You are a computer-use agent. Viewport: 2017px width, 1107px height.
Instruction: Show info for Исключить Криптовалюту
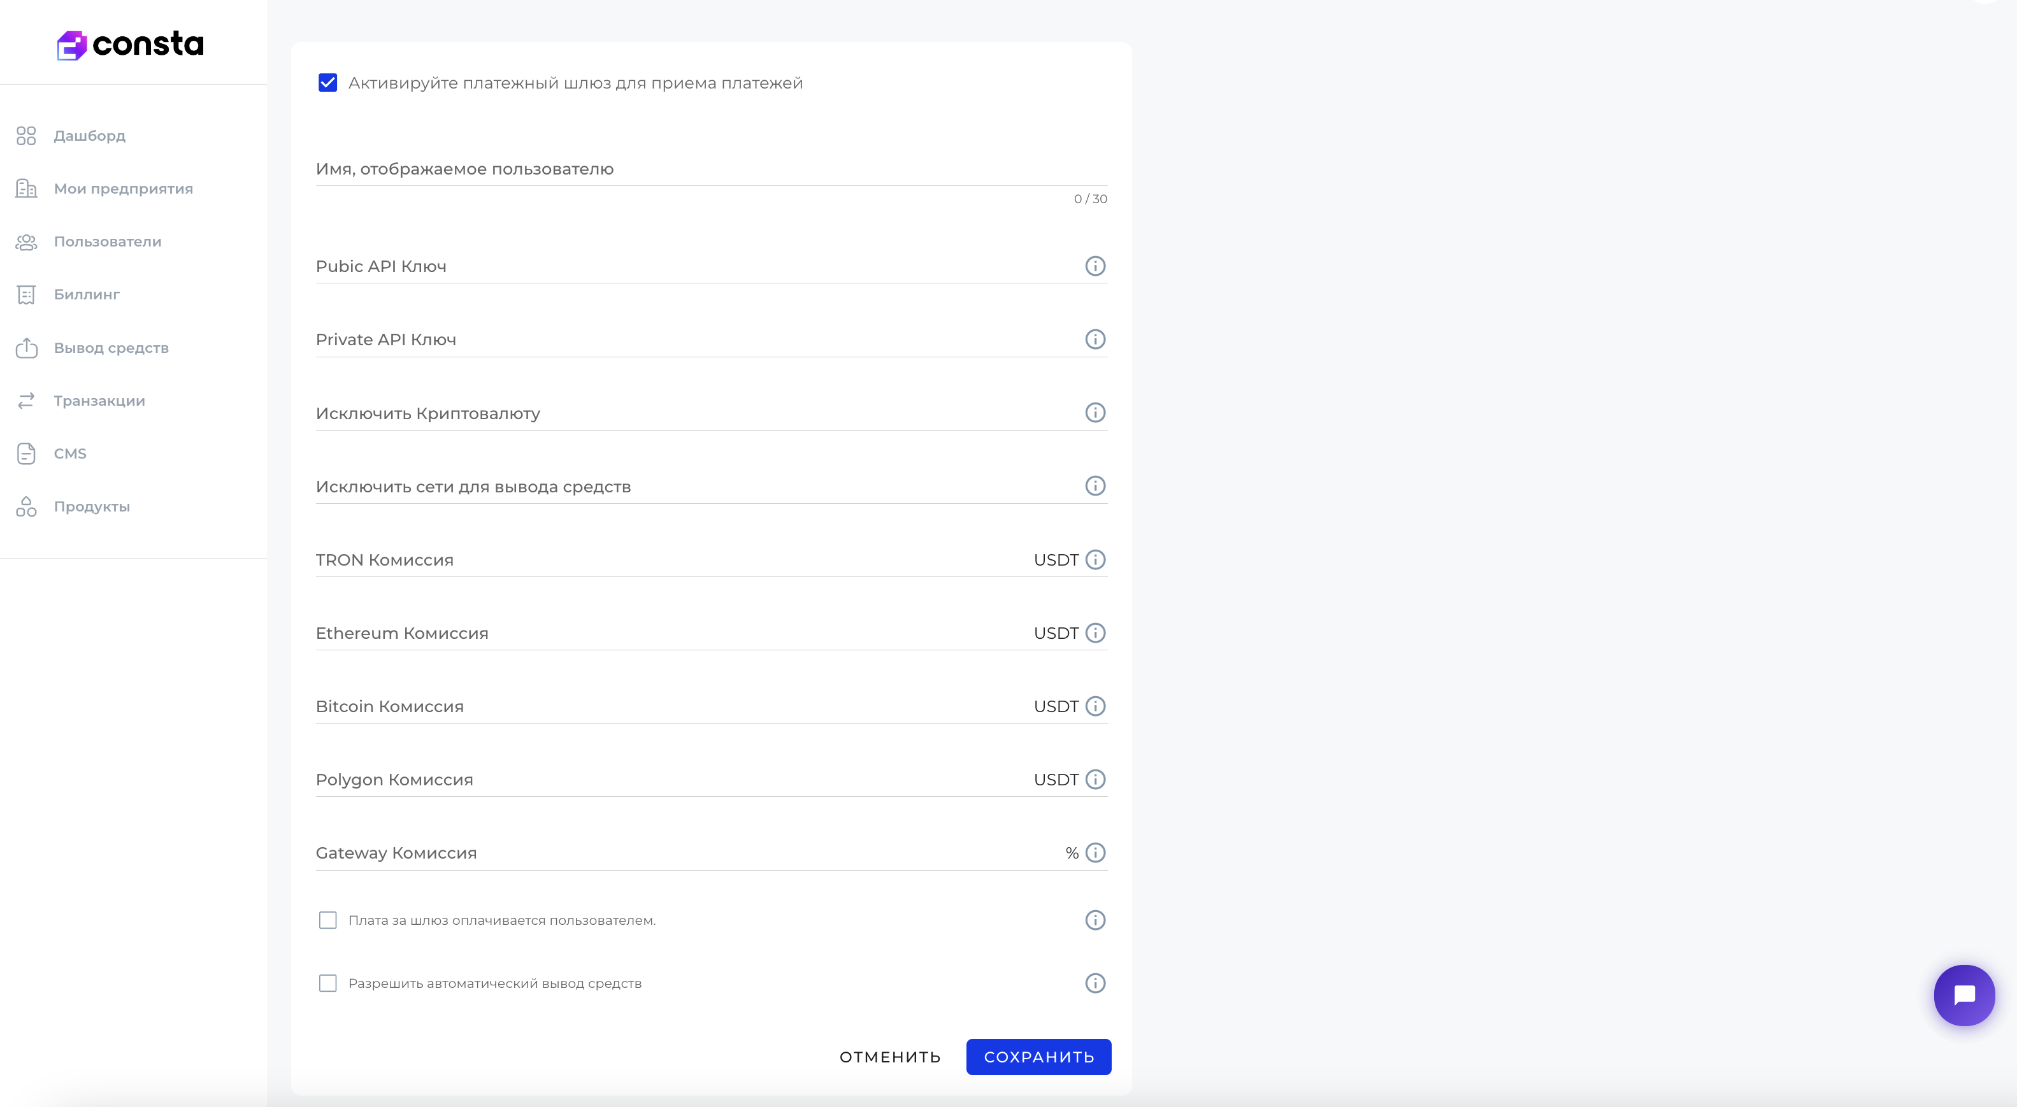pyautogui.click(x=1095, y=413)
